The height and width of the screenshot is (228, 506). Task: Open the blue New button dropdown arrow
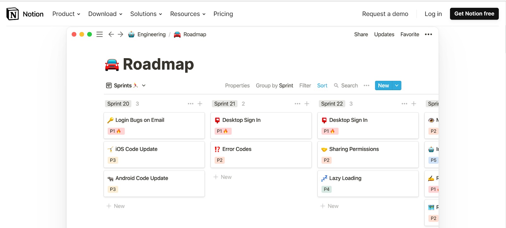(397, 86)
